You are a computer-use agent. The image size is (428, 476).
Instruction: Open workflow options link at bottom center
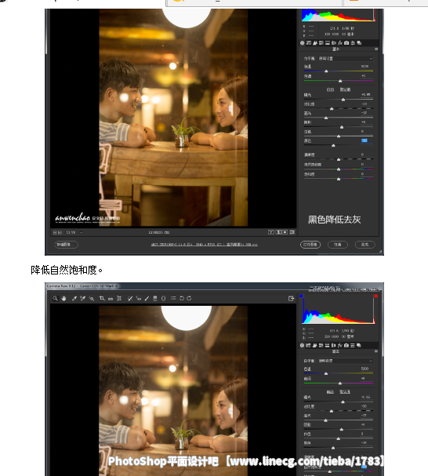pyautogui.click(x=205, y=245)
